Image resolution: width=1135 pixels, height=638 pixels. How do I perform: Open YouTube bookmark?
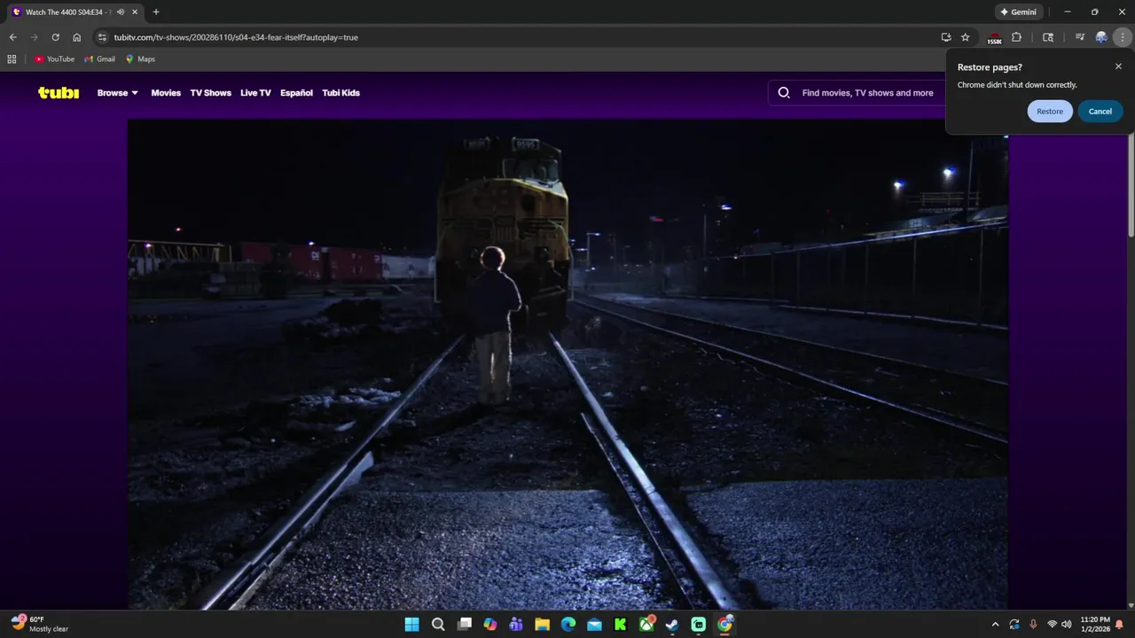point(54,59)
